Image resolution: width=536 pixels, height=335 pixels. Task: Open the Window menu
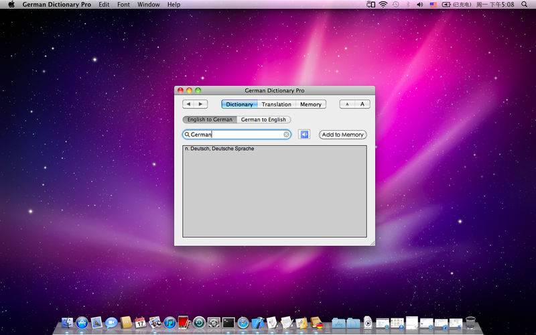pos(149,5)
